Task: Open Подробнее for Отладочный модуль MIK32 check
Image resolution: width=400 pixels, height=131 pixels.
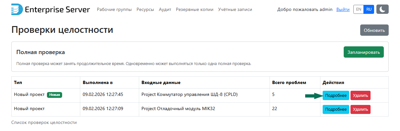Action: point(336,109)
